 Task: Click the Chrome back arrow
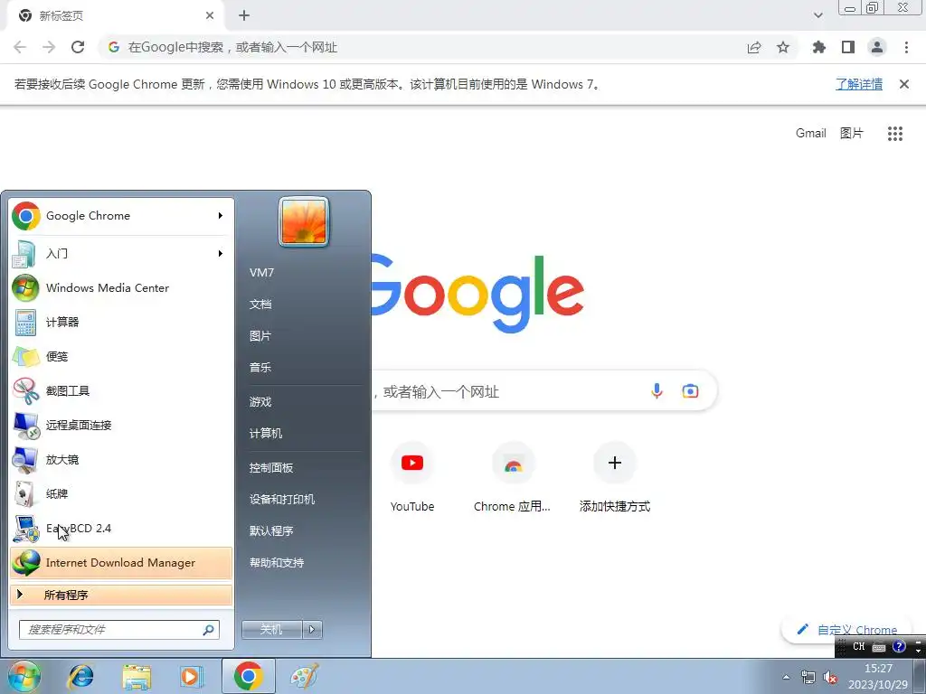coord(20,47)
